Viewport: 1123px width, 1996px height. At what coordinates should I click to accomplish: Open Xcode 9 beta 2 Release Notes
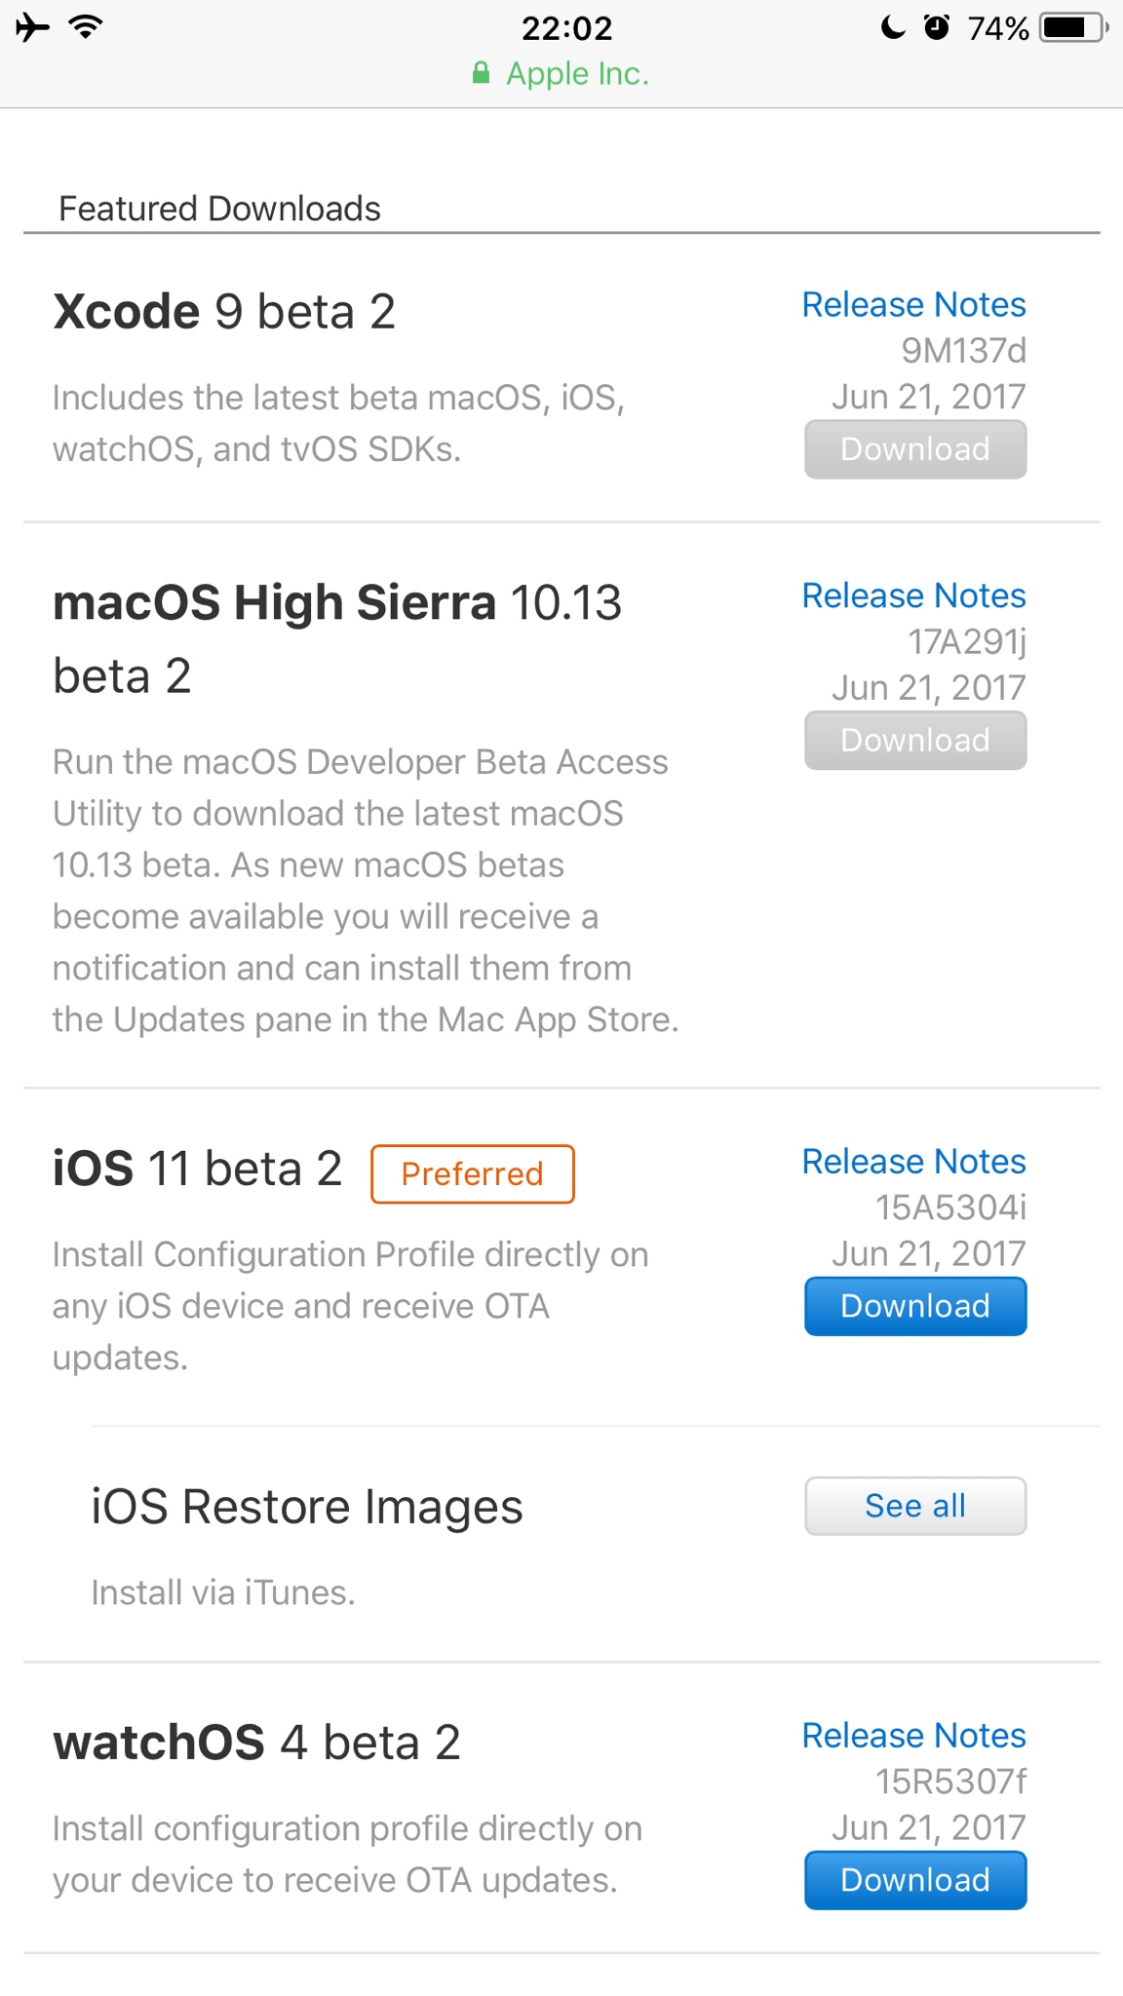point(913,305)
